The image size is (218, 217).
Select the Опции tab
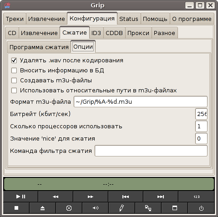coord(83,46)
